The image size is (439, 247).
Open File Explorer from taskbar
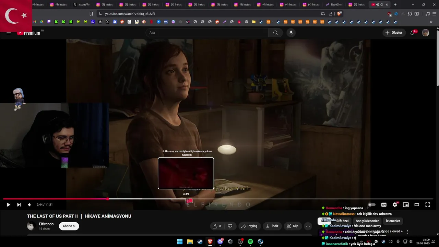190,242
